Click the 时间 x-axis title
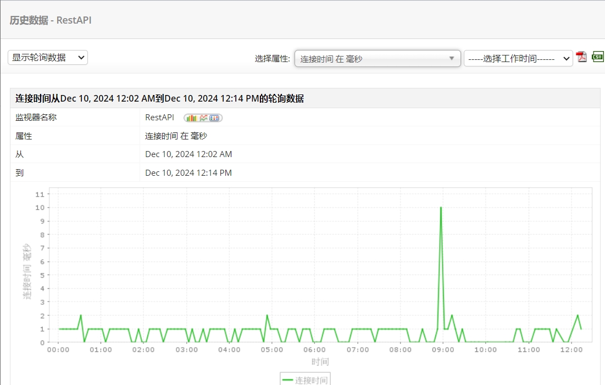The height and width of the screenshot is (385, 605). click(320, 362)
